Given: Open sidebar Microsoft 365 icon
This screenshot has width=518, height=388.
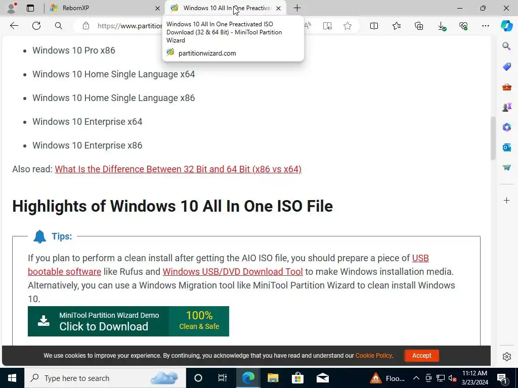Looking at the screenshot, I should coord(506,127).
